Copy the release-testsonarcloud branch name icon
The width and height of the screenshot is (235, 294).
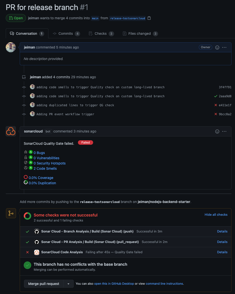coord(149,18)
